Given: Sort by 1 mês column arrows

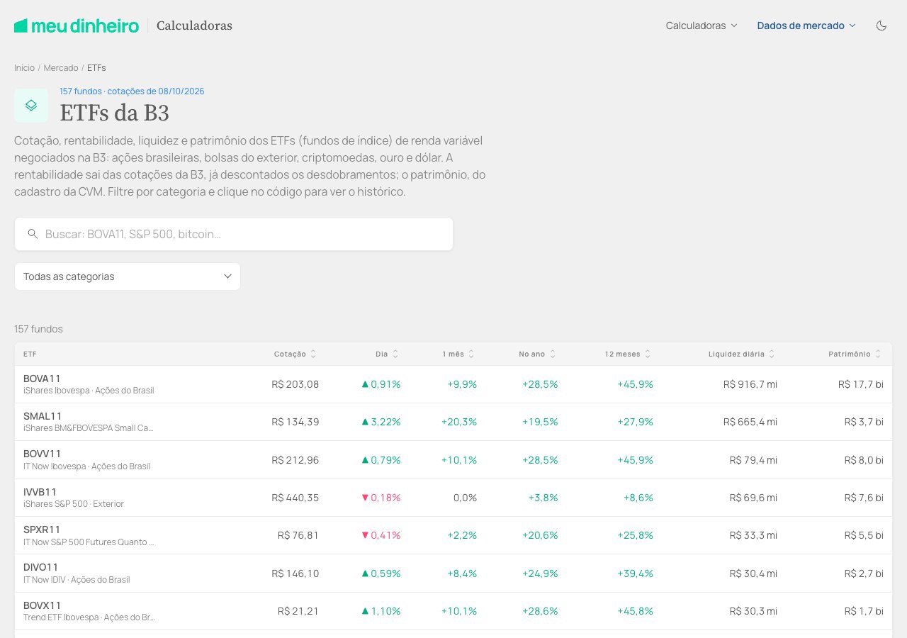Looking at the screenshot, I should tap(471, 354).
